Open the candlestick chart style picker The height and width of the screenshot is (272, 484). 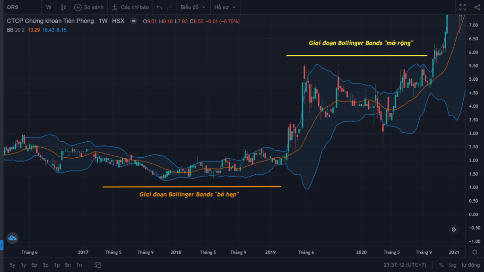(63, 7)
